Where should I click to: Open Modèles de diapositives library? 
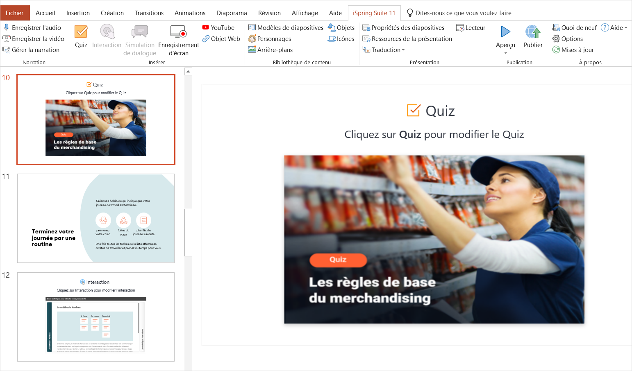click(286, 27)
